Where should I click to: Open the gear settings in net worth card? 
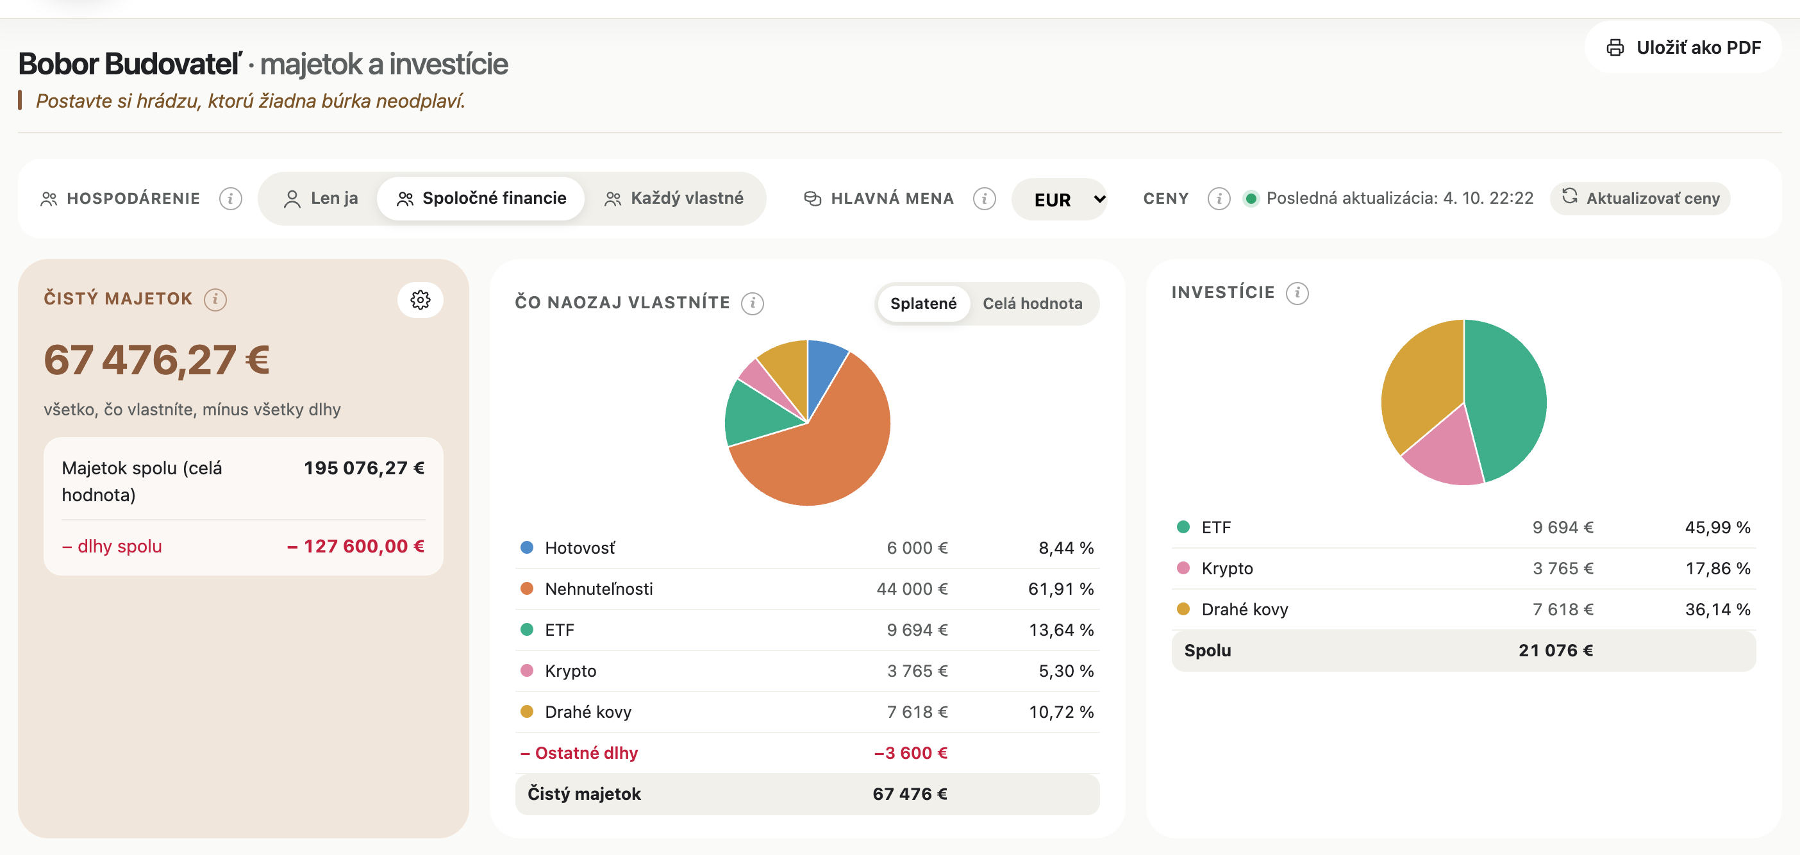(420, 300)
